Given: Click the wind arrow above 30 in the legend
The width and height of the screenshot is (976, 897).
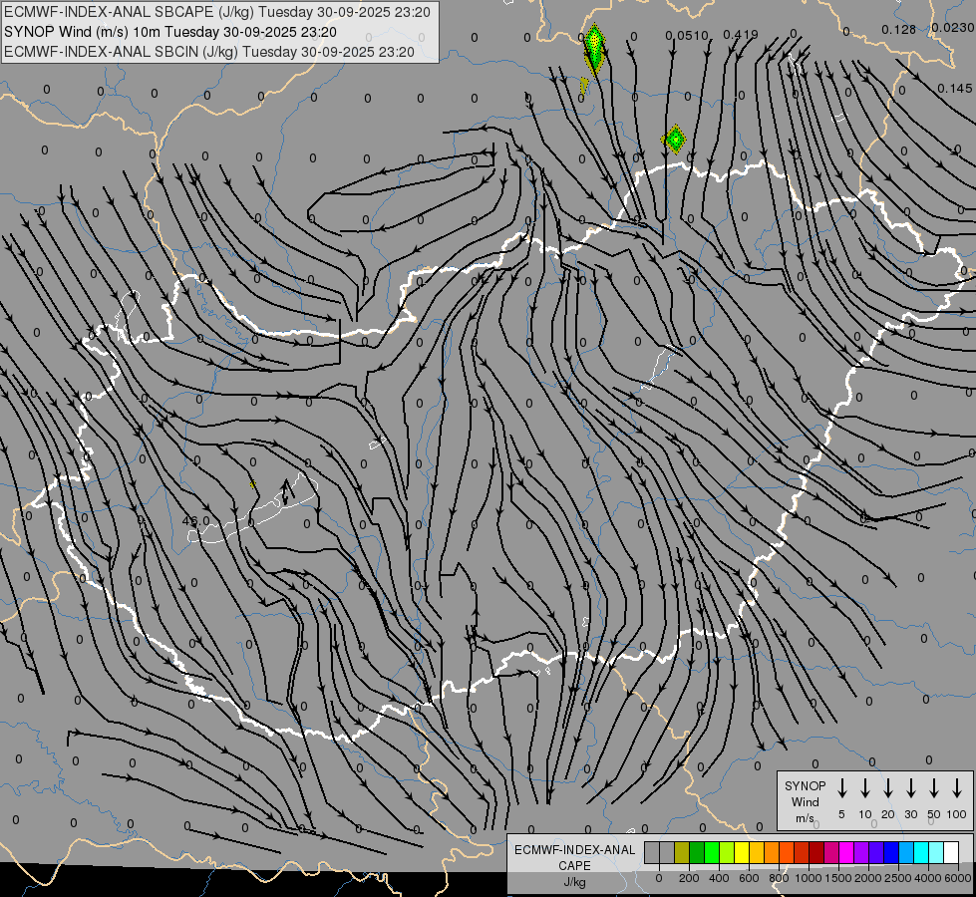Looking at the screenshot, I should [911, 788].
